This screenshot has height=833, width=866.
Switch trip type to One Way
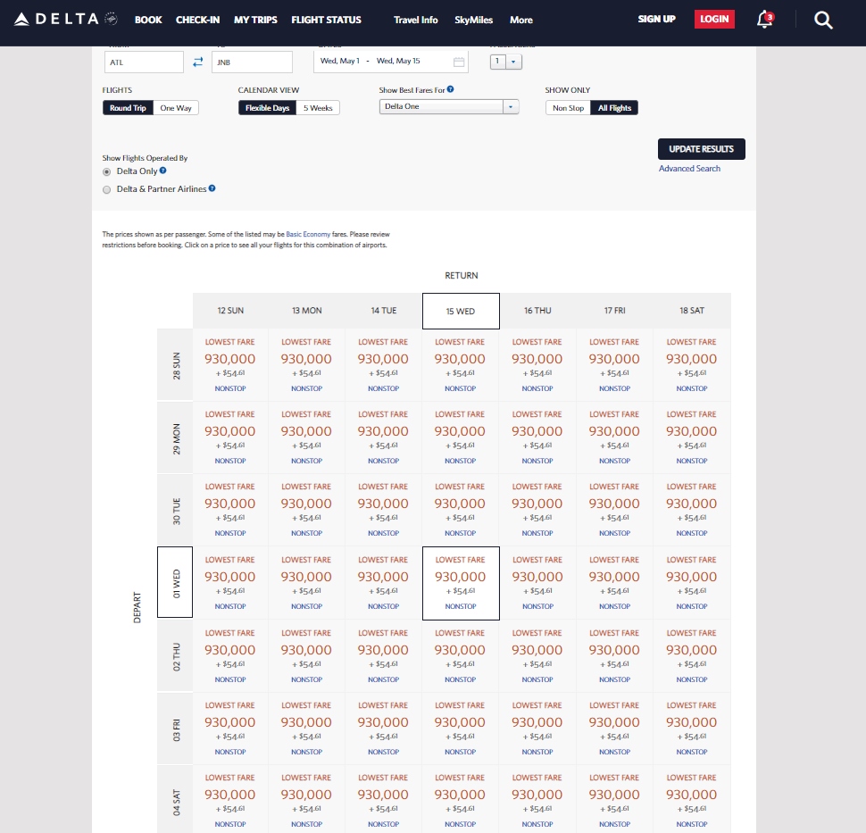coord(176,108)
